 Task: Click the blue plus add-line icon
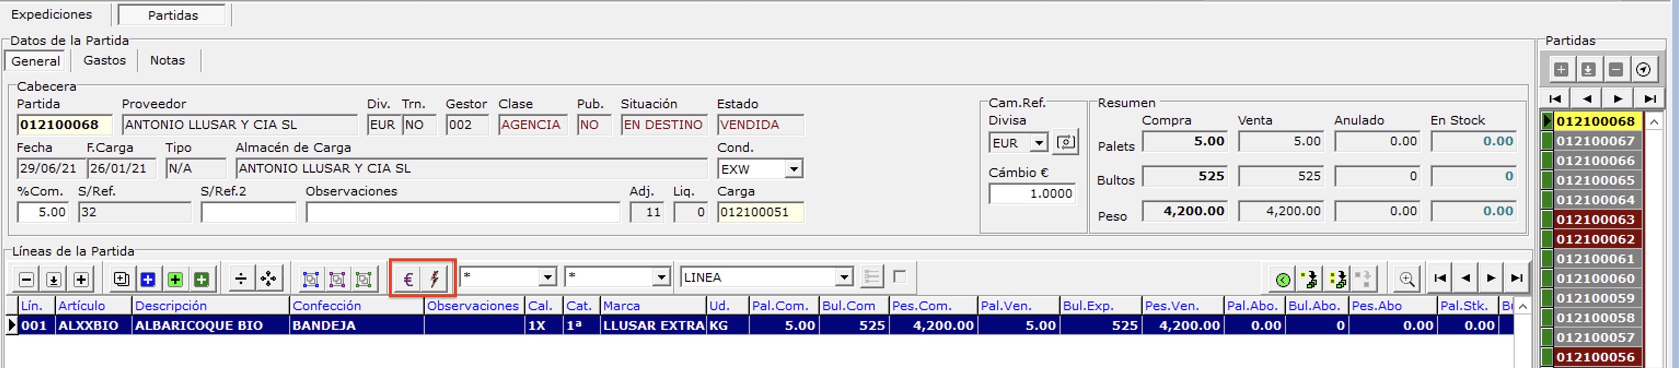[x=148, y=280]
